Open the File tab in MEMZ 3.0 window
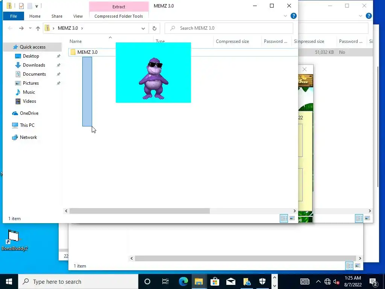 [14, 16]
